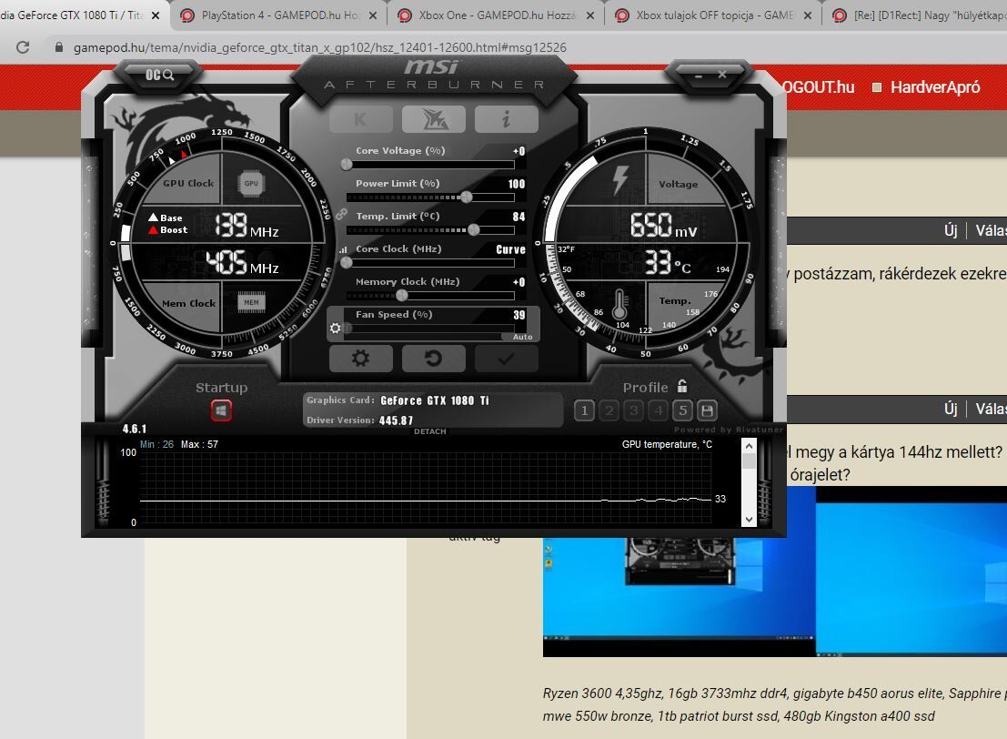Click the address bar URL
1007x739 pixels.
(320, 47)
